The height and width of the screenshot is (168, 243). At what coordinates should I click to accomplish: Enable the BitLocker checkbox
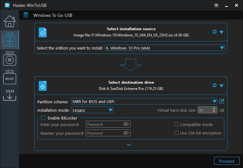click(x=43, y=118)
